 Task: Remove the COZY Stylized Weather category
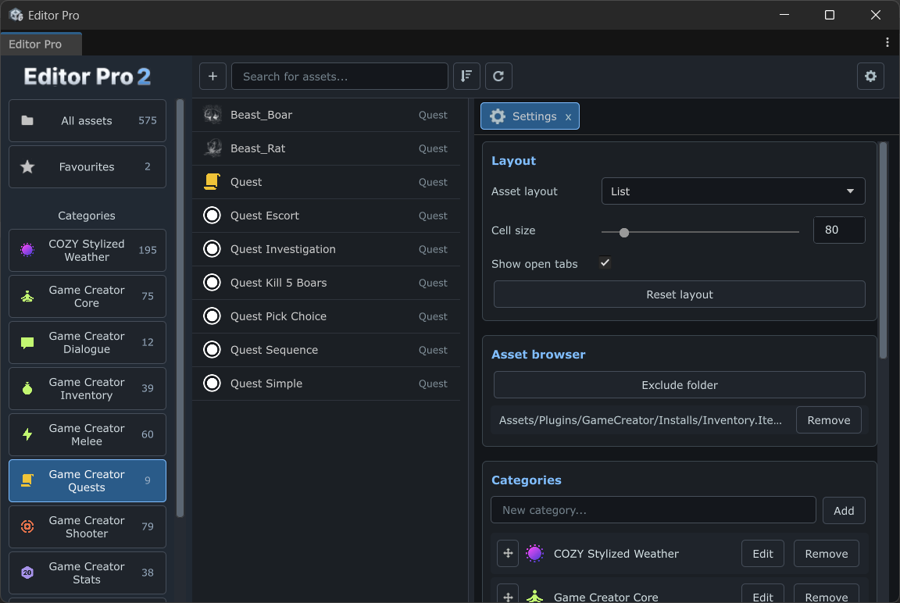point(826,554)
